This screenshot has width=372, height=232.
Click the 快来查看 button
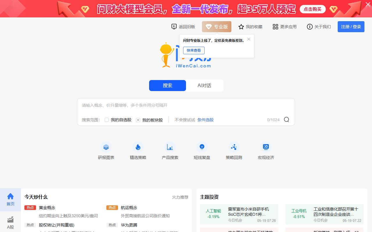click(194, 50)
